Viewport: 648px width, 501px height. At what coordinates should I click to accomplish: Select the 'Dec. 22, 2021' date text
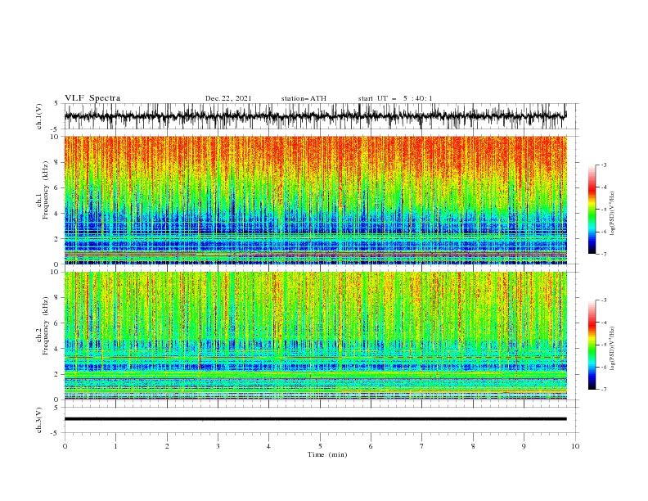coord(228,98)
